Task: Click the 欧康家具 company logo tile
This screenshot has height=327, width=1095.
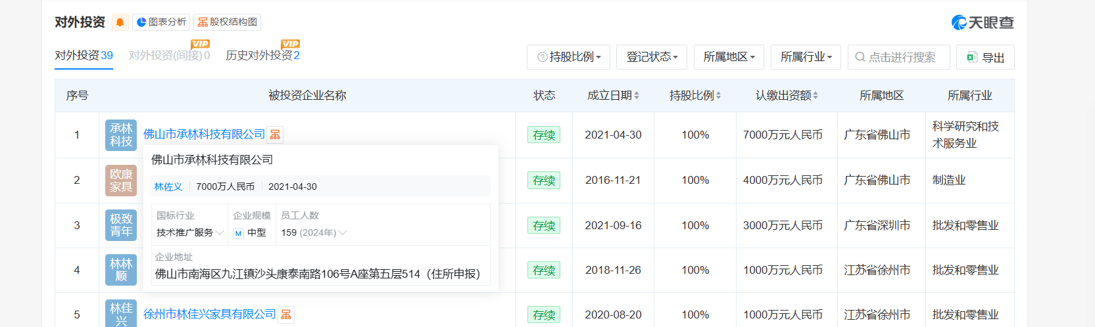Action: (121, 181)
